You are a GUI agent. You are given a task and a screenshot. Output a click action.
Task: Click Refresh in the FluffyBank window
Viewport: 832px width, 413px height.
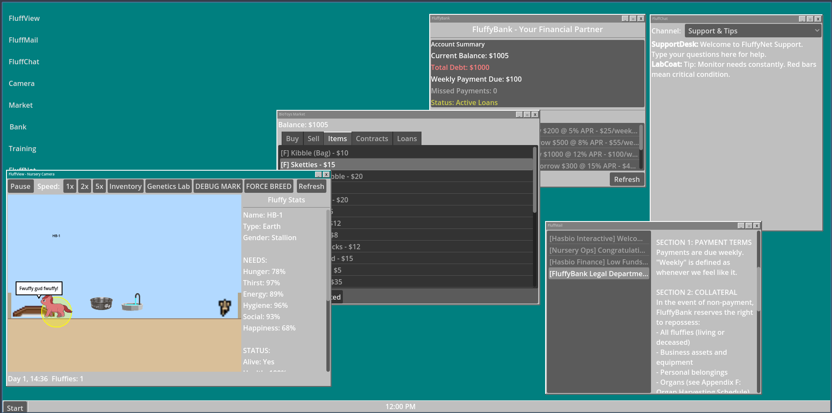click(x=627, y=179)
